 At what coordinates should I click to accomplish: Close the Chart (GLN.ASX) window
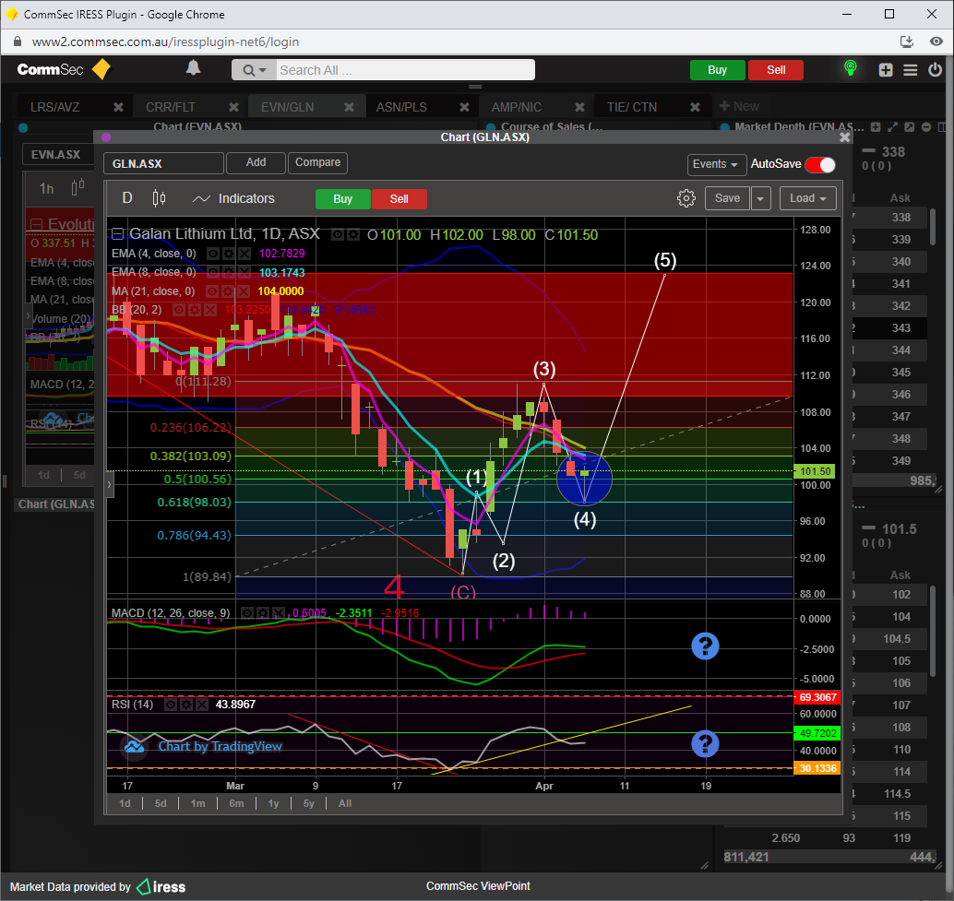[844, 137]
